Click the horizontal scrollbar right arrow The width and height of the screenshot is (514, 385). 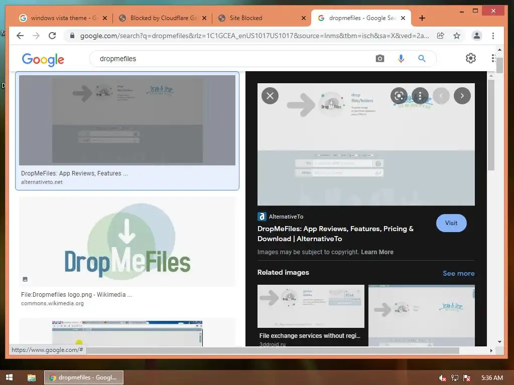pos(491,350)
